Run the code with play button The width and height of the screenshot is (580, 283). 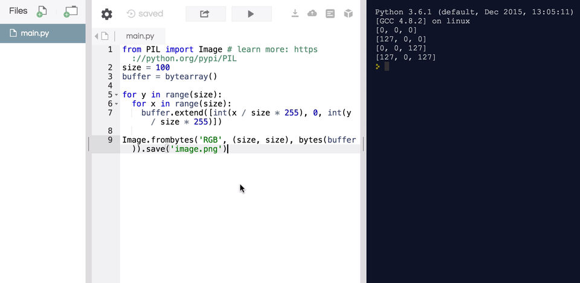point(251,14)
